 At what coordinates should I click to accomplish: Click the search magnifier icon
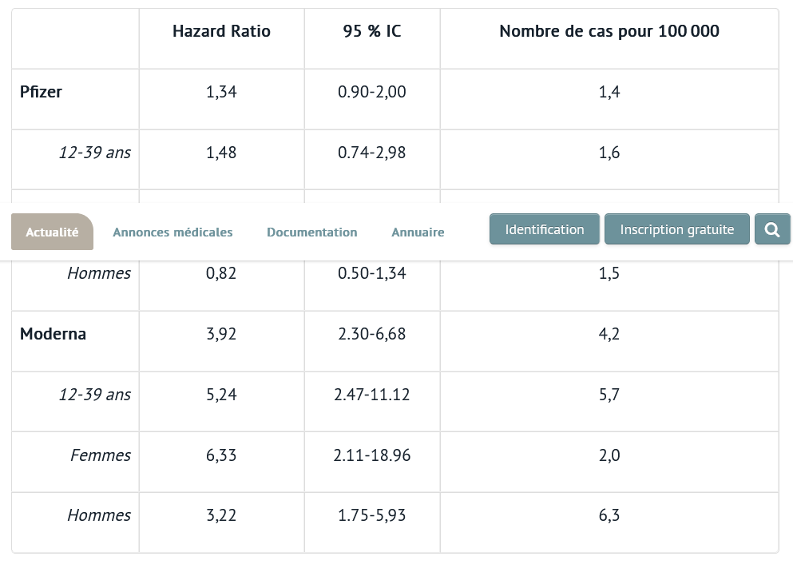(x=771, y=230)
